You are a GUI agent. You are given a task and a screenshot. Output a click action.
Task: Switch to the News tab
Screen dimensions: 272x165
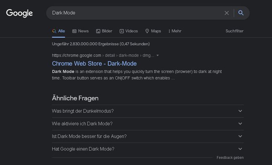click(x=80, y=31)
